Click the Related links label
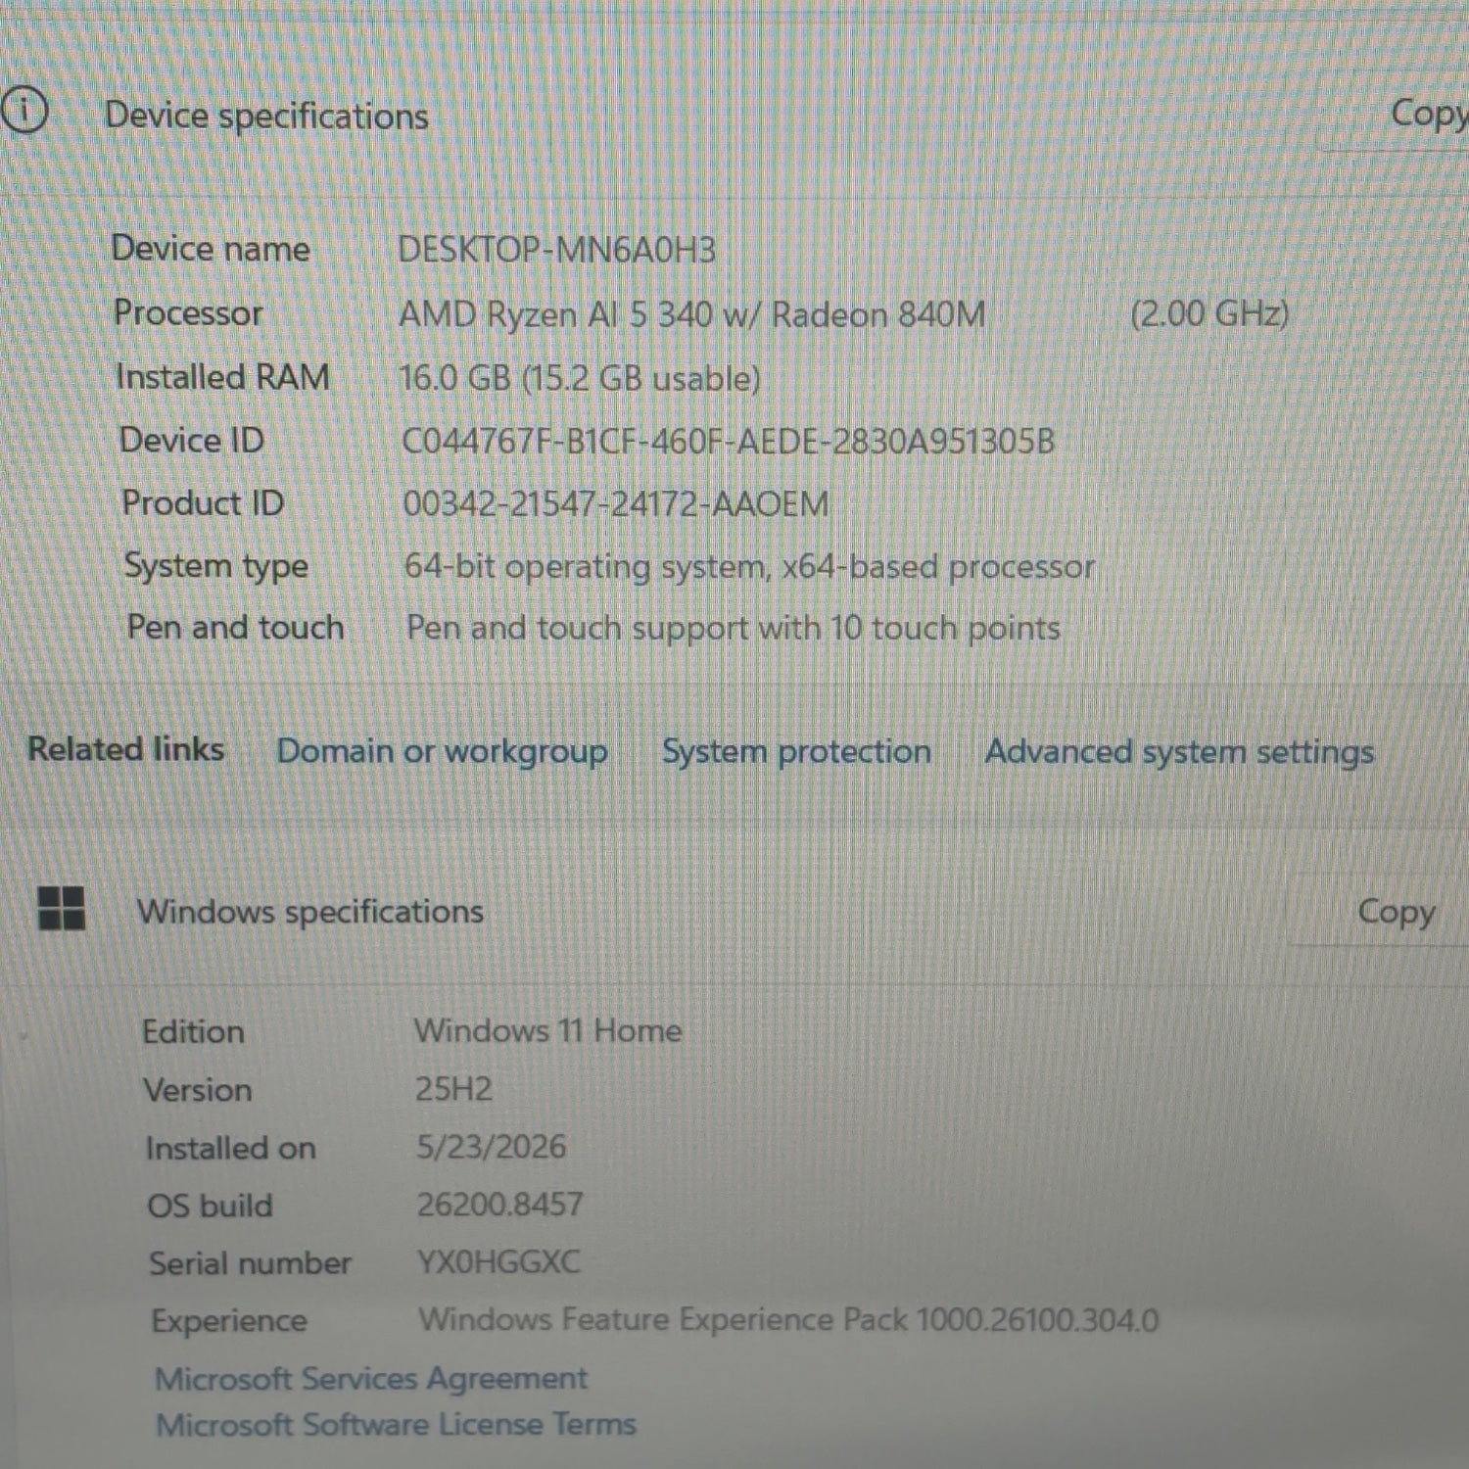 (125, 749)
